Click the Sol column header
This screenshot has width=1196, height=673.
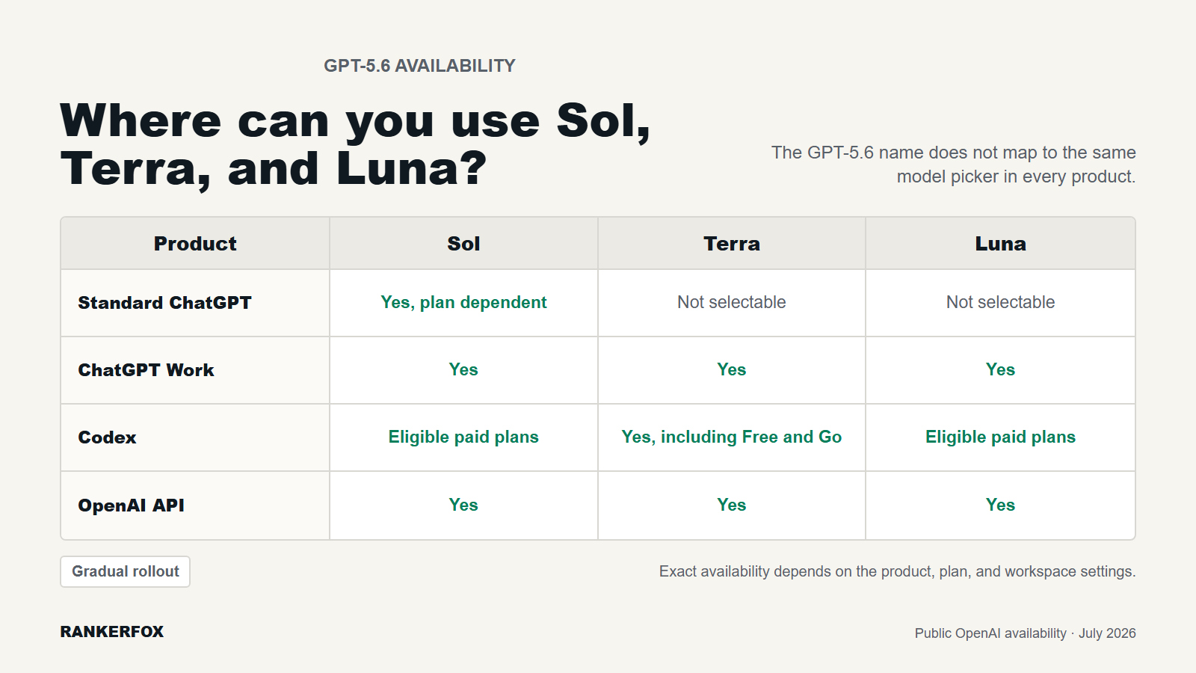coord(463,244)
